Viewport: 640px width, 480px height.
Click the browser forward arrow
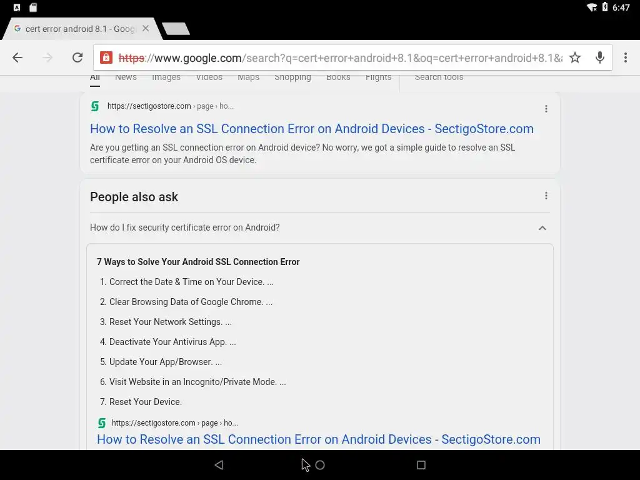pos(47,57)
